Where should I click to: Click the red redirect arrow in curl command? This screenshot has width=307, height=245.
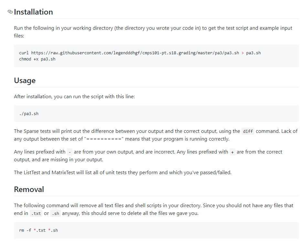pos(243,53)
